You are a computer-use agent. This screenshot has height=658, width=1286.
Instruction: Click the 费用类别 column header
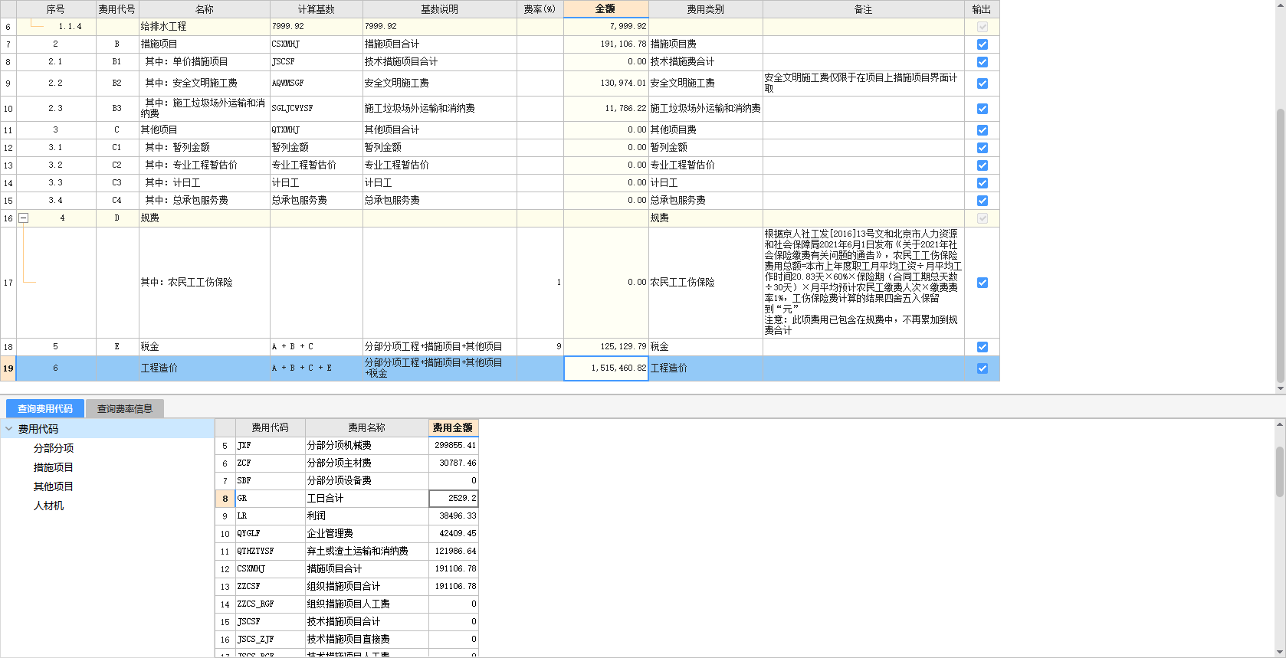pyautogui.click(x=706, y=9)
